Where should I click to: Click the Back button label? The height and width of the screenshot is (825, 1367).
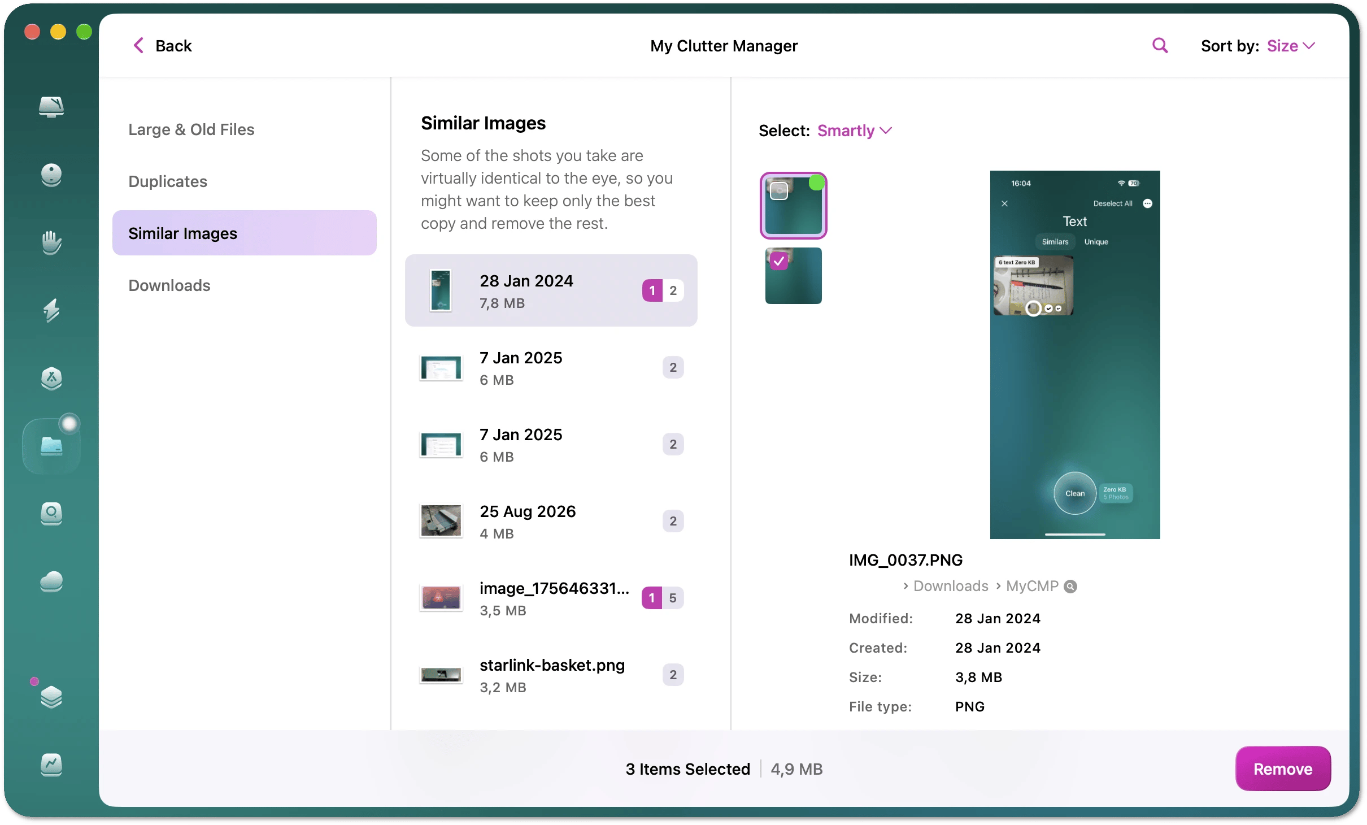[x=173, y=46]
